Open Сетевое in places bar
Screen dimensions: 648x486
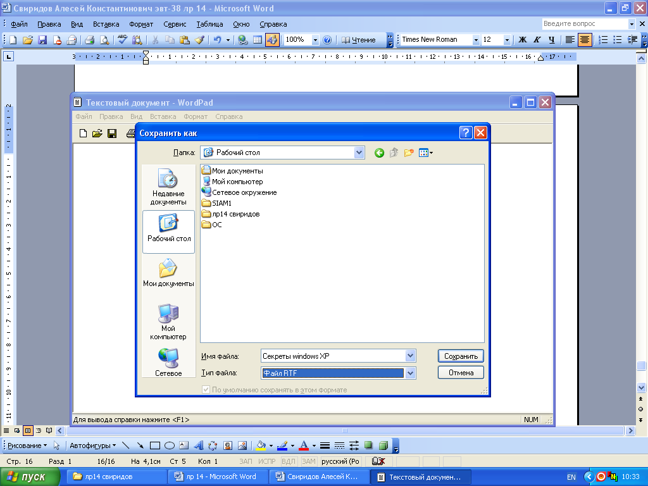(168, 362)
